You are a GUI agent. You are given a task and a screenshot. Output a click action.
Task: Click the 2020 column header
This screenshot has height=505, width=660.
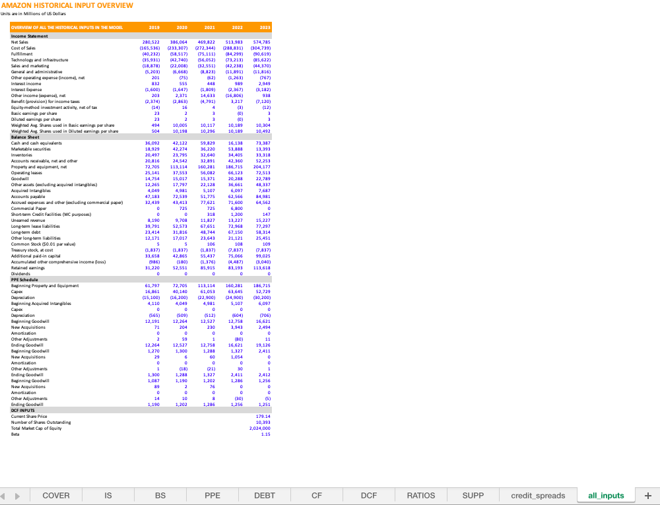pyautogui.click(x=182, y=27)
